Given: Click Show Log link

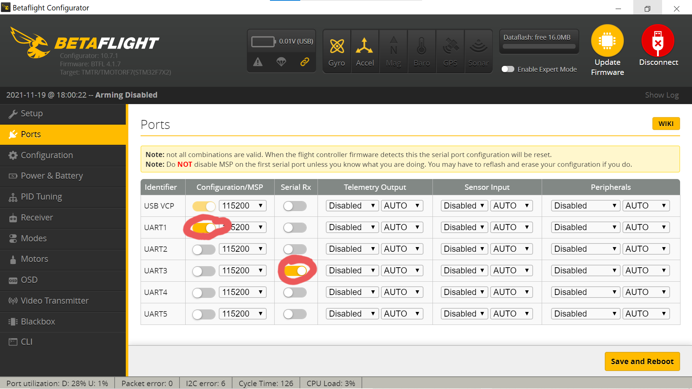Looking at the screenshot, I should pyautogui.click(x=662, y=95).
